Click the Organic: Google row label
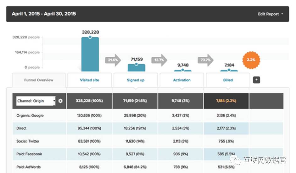The height and width of the screenshot is (173, 296). 30,115
